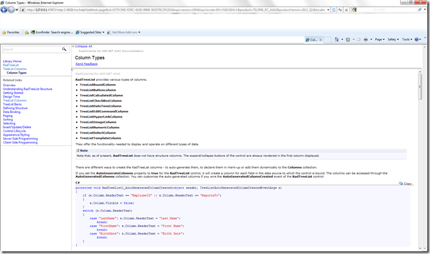Image resolution: width=430 pixels, height=254 pixels.
Task: Open the Safety menu
Action: coord(393,39)
